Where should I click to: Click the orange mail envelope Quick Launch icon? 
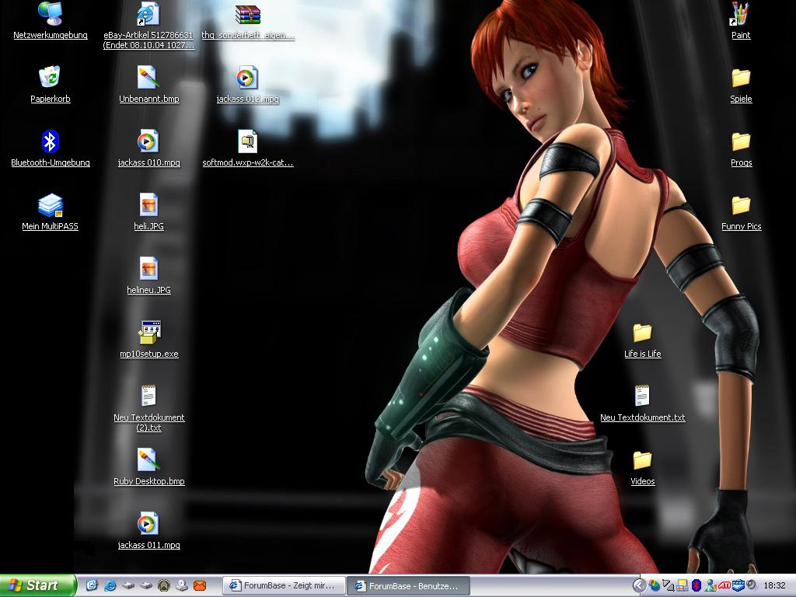[200, 585]
